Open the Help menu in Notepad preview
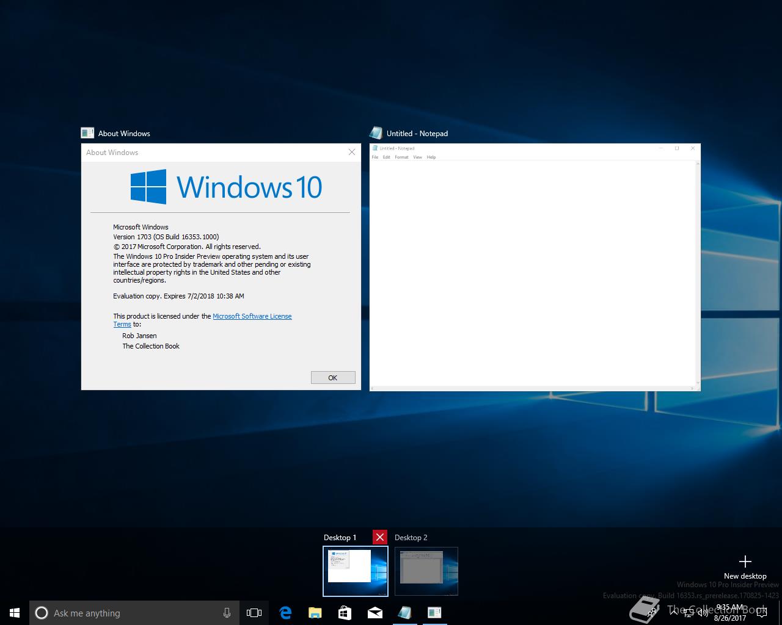This screenshot has width=782, height=625. coord(431,157)
